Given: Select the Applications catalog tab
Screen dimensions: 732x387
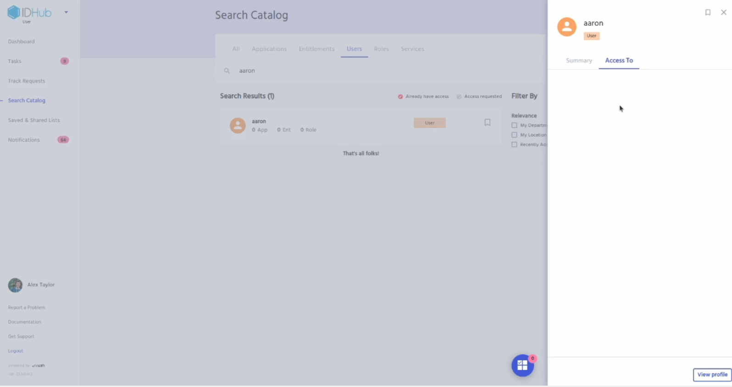Looking at the screenshot, I should pyautogui.click(x=269, y=49).
